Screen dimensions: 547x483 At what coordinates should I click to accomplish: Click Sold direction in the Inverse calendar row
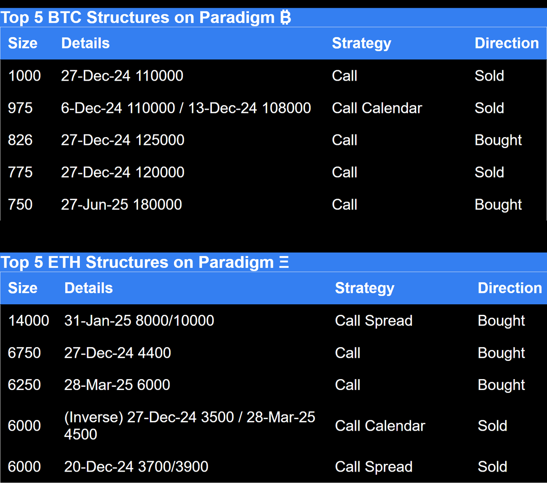pyautogui.click(x=493, y=426)
